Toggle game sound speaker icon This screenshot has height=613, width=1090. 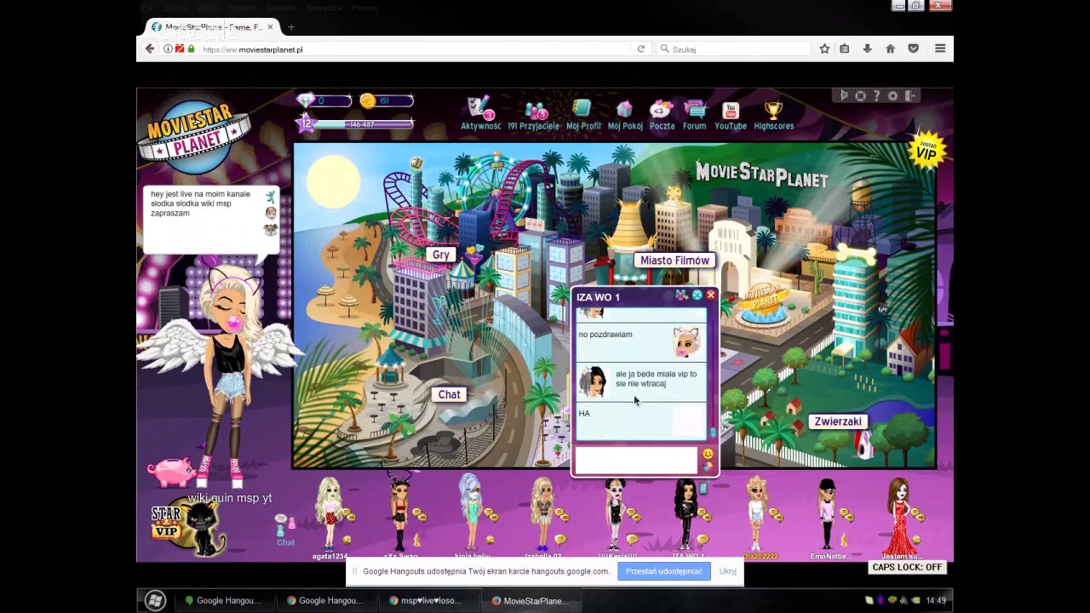[844, 95]
